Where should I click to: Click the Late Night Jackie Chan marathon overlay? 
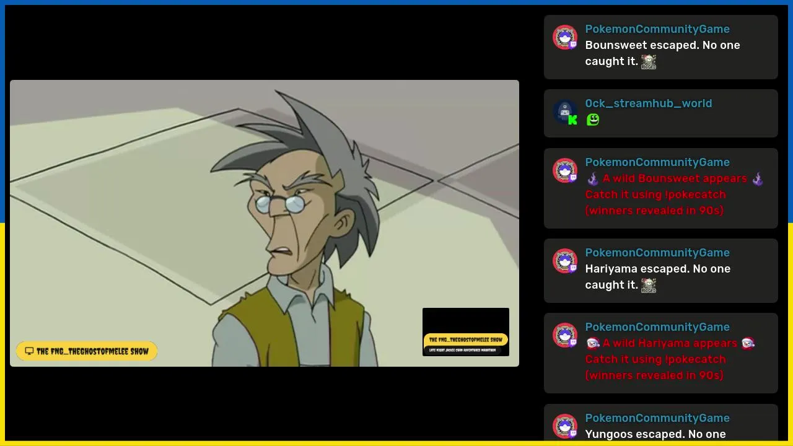pos(466,332)
